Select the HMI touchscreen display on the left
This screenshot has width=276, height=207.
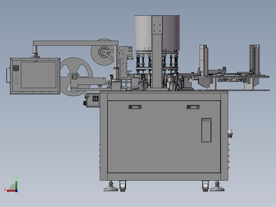[x=38, y=75]
